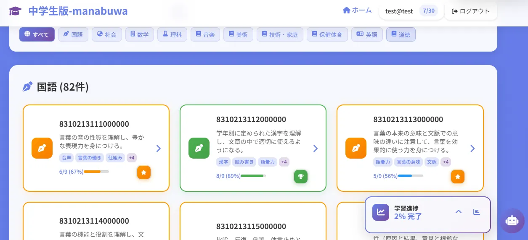Click the 音声 tag
Screen dimensions: 528x240
pos(66,158)
